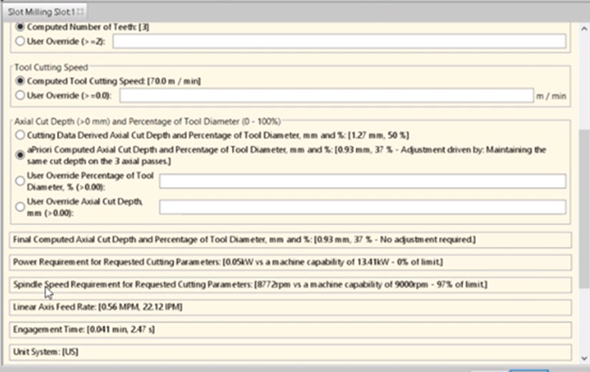The width and height of the screenshot is (590, 372).
Task: Select cutting speed User Override radio button
Action: coord(20,95)
